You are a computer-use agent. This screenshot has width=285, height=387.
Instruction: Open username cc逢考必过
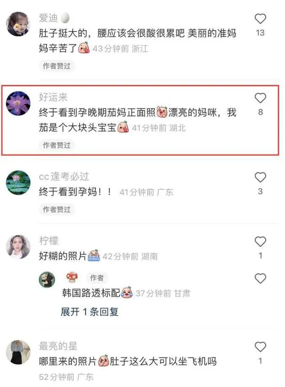[x=64, y=176]
